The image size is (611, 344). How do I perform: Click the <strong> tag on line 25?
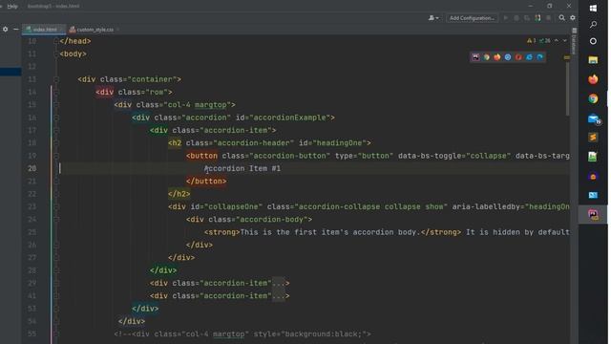222,232
